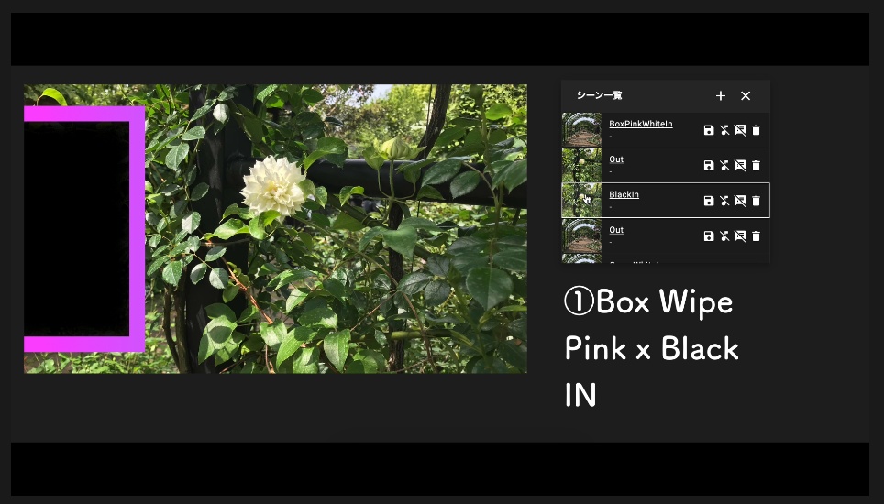The height and width of the screenshot is (504, 884).
Task: Add a new scene with the plus icon
Action: point(721,95)
